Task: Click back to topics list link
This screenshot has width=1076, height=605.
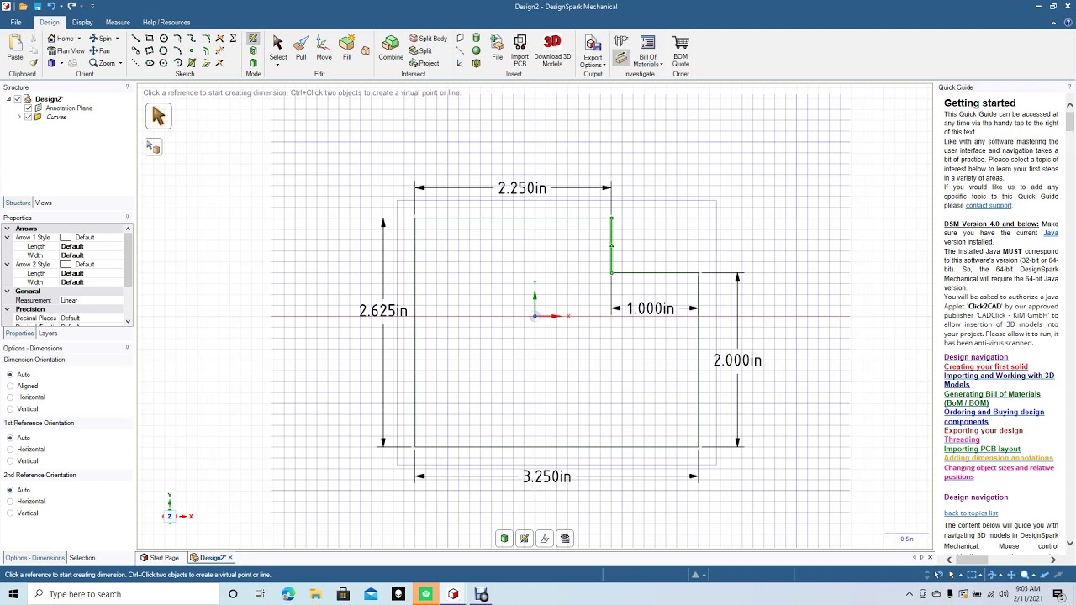Action: 971,513
